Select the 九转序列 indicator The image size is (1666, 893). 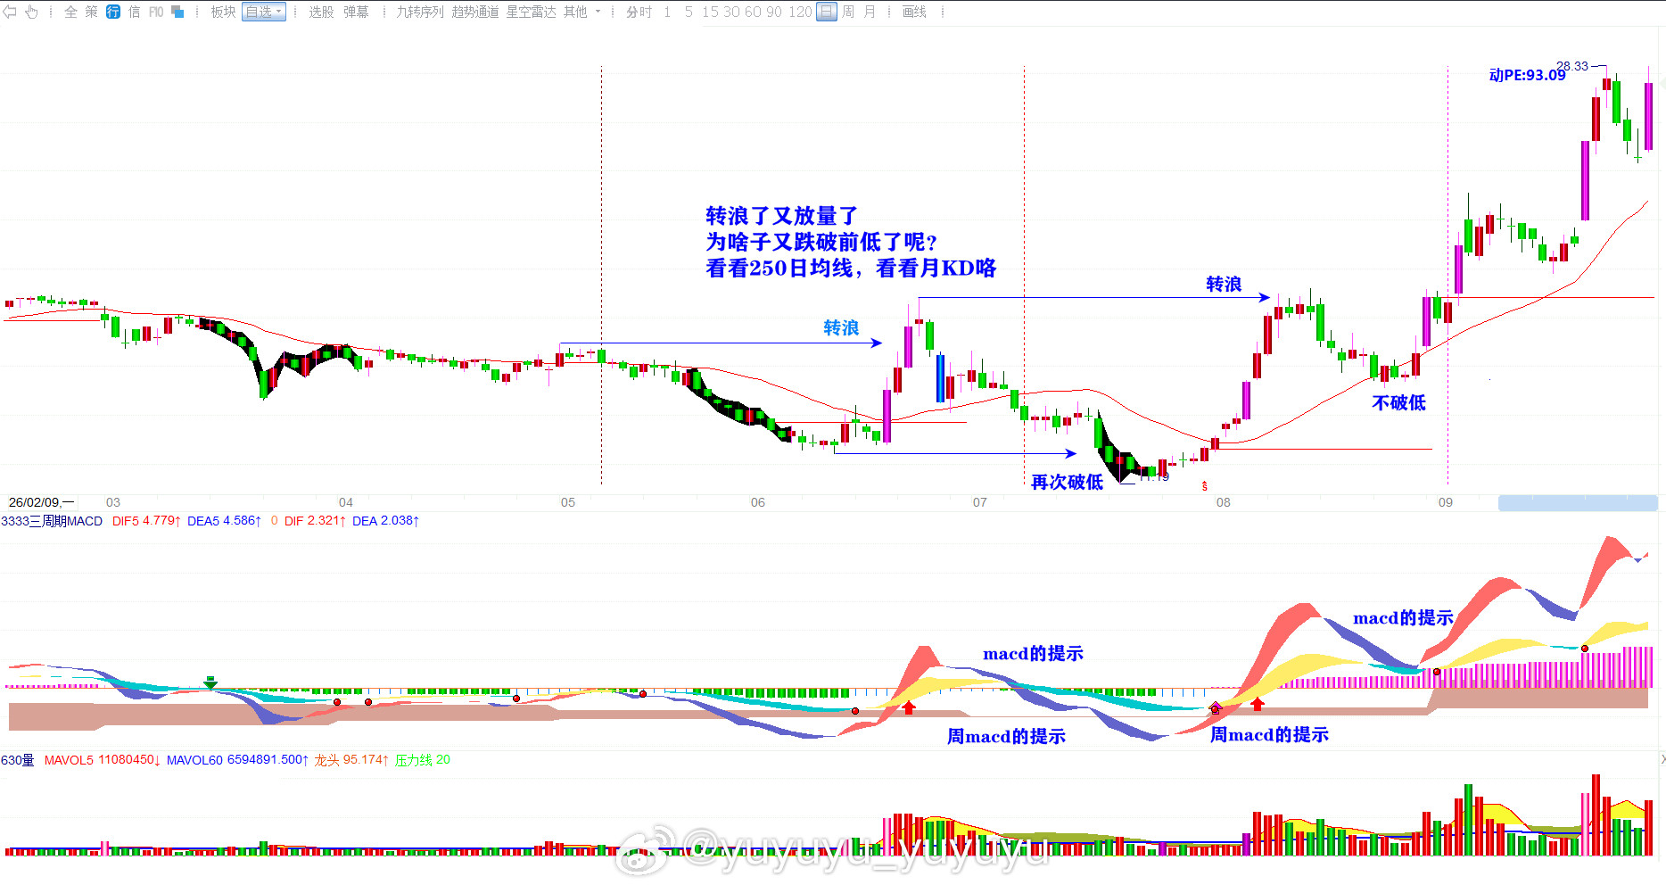(x=420, y=12)
